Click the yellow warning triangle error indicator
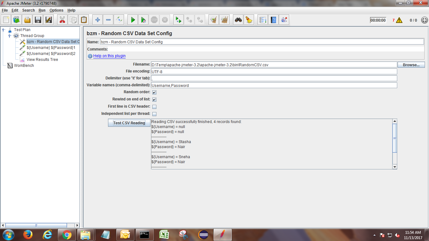This screenshot has height=241, width=429. click(x=399, y=20)
